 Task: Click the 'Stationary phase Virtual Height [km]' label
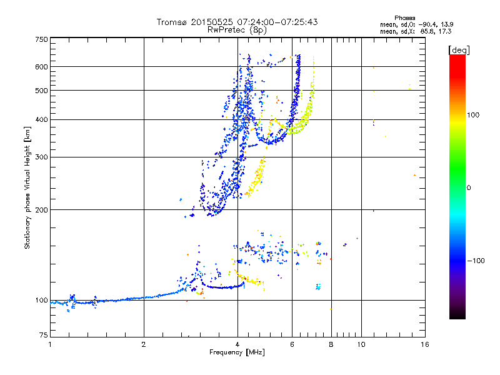click(27, 187)
